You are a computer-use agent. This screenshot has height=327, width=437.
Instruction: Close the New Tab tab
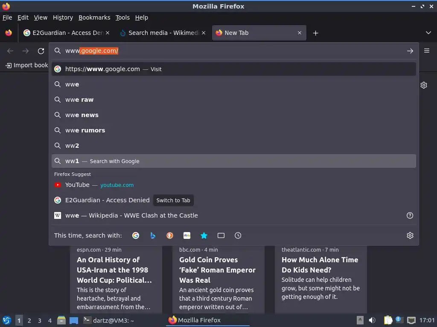pos(300,33)
